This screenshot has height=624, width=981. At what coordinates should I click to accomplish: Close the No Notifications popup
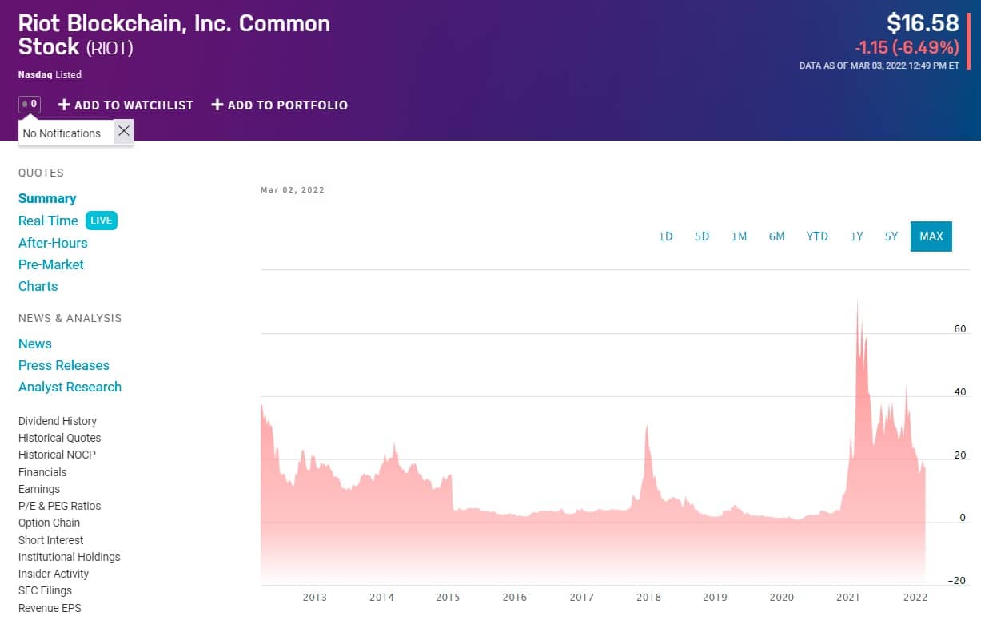[124, 131]
